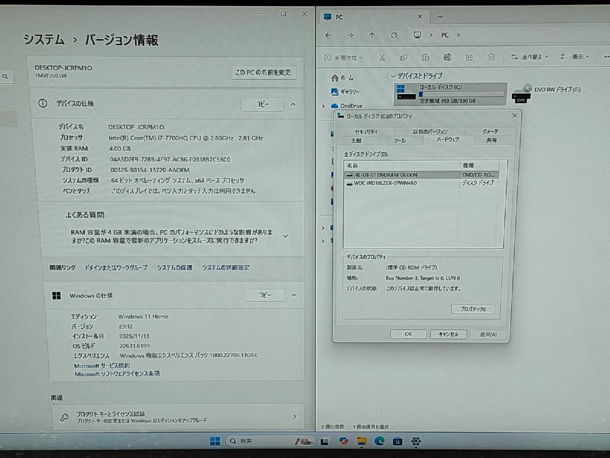The width and height of the screenshot is (610, 458).
Task: Paste from the File Explorer toolbar
Action: point(426,57)
